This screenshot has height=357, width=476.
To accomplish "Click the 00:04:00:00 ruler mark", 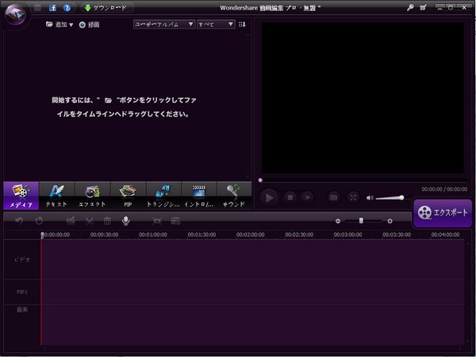I will click(x=445, y=234).
